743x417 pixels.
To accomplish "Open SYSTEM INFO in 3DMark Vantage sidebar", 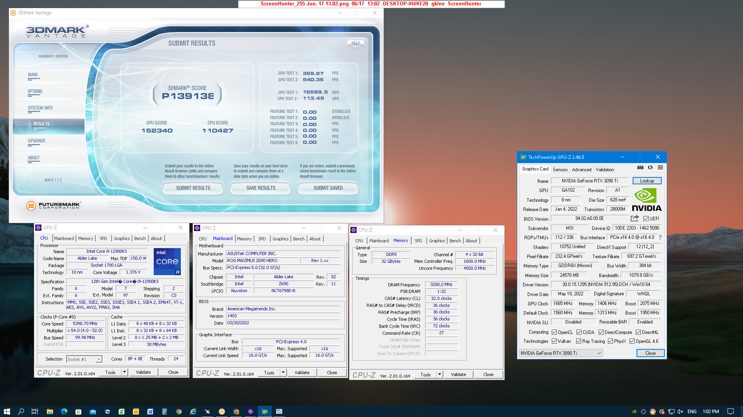I will coord(40,108).
